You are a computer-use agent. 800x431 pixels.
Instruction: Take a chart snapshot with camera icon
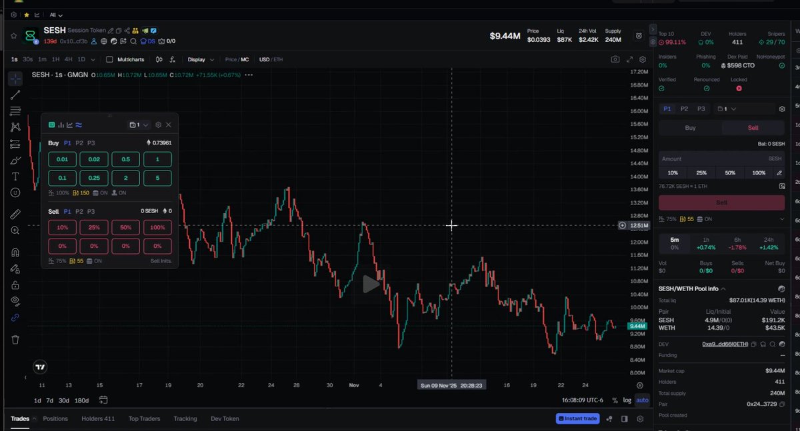615,59
